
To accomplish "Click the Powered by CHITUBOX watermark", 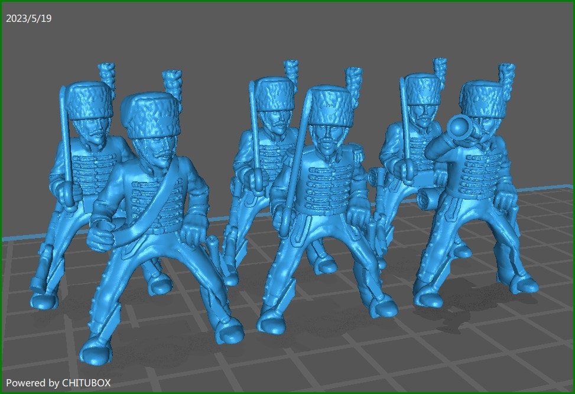I will [57, 382].
